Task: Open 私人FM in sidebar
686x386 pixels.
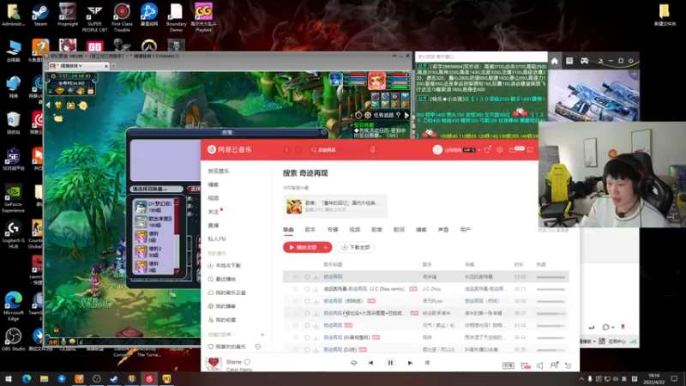Action: click(x=217, y=239)
